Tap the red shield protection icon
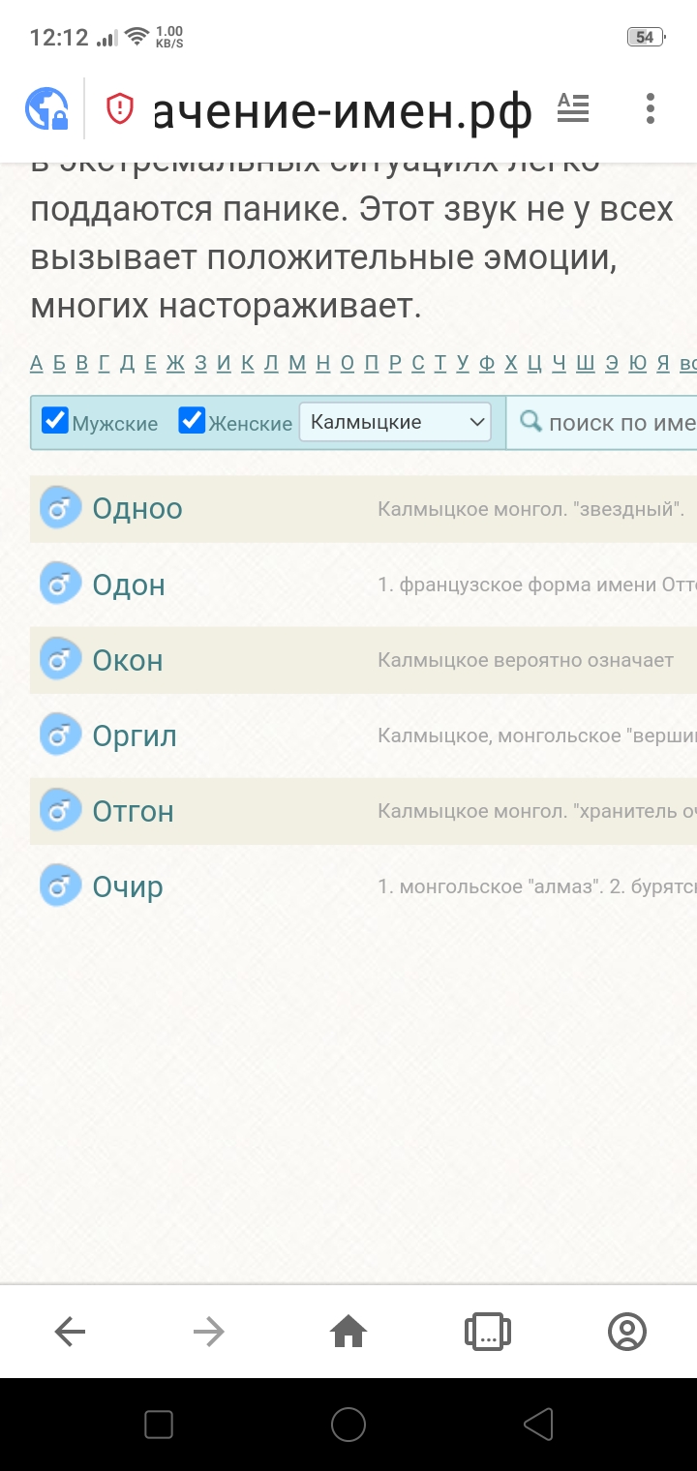Screen dimensions: 697x1471 coord(120,108)
